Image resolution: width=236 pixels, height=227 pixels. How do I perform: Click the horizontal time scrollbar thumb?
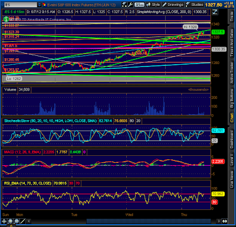(x=149, y=221)
